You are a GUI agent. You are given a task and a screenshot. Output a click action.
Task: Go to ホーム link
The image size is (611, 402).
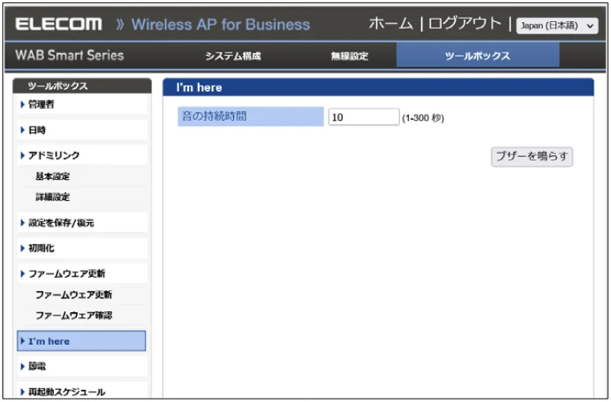[x=391, y=25]
